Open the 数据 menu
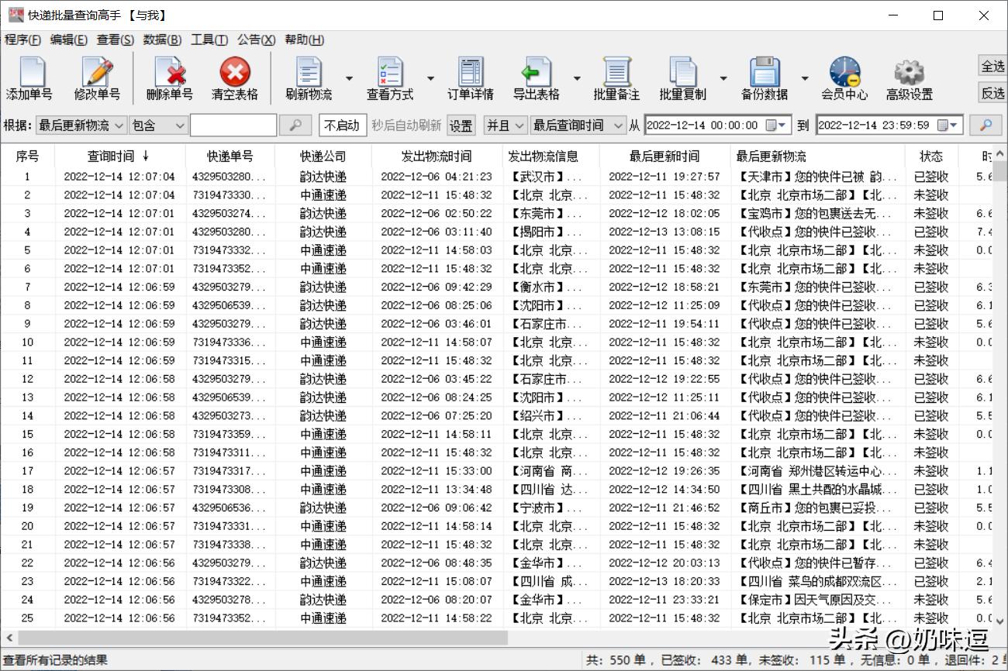Image resolution: width=1008 pixels, height=671 pixels. [x=161, y=40]
